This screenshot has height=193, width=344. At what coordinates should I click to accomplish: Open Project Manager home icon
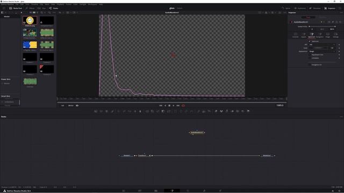[333, 191]
